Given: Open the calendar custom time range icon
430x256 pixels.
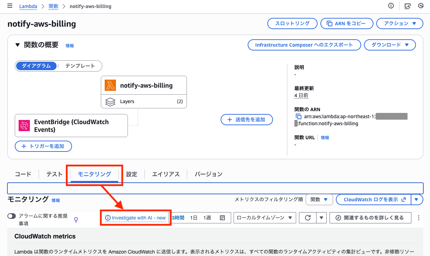Looking at the screenshot, I should point(222,218).
